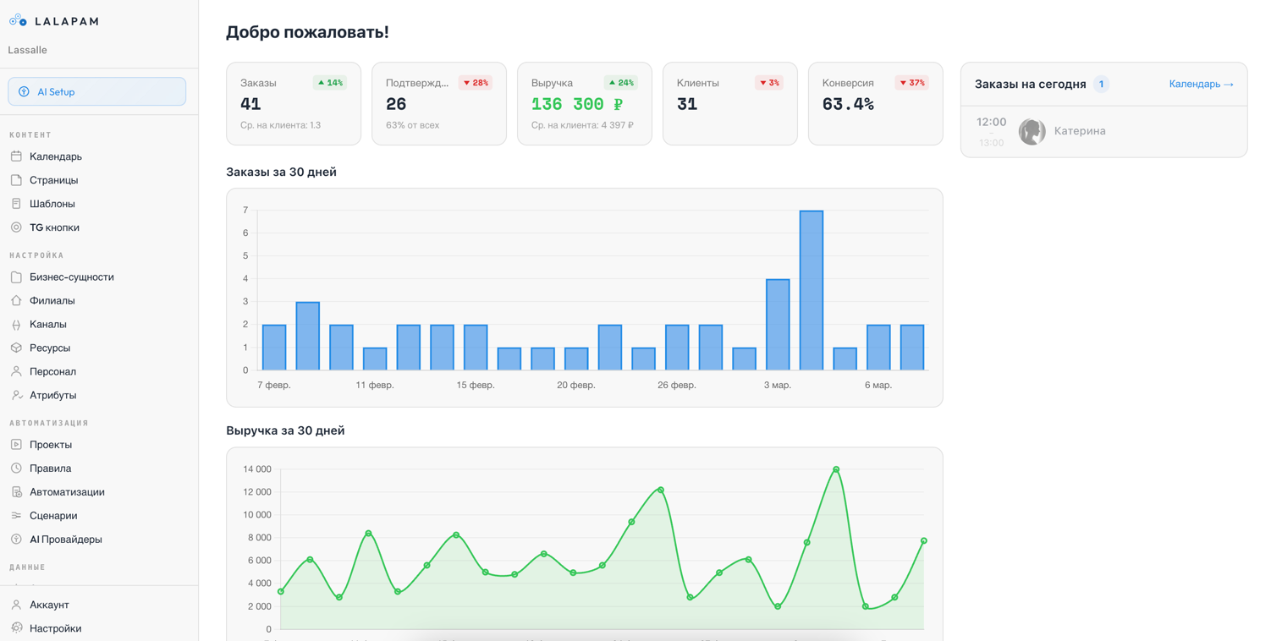The image size is (1271, 641).
Task: Click the LALAPAM logo icon
Action: point(18,20)
